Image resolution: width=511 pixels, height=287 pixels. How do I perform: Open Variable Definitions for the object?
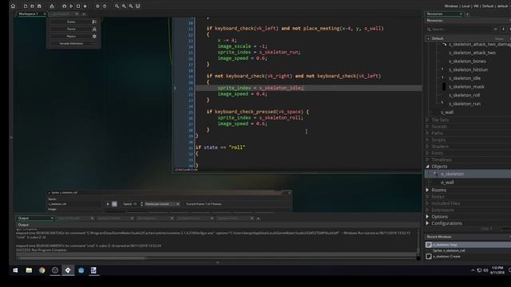(74, 43)
